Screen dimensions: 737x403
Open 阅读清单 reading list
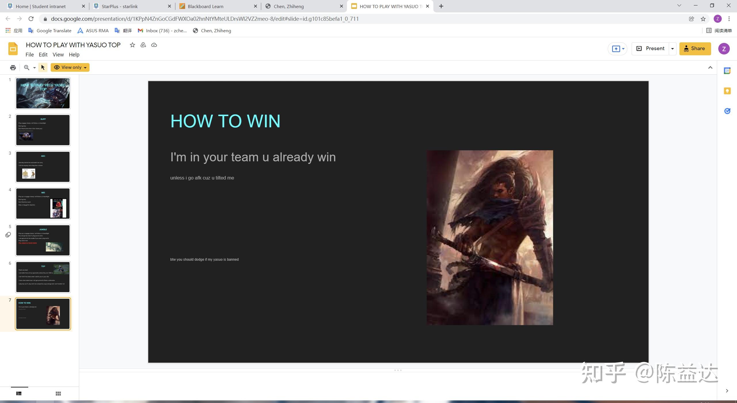719,31
